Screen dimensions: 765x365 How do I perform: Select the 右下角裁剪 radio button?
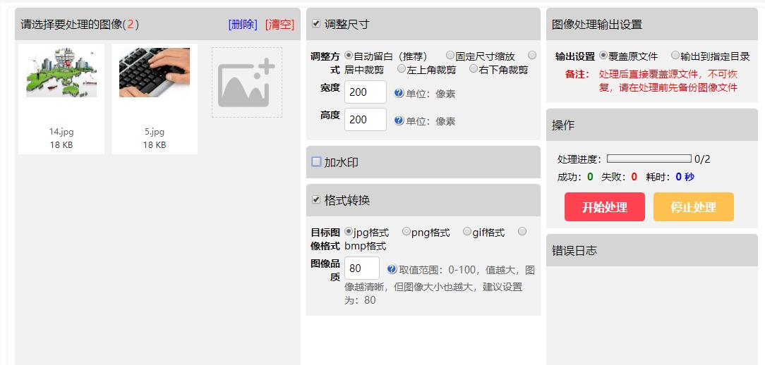(x=474, y=69)
